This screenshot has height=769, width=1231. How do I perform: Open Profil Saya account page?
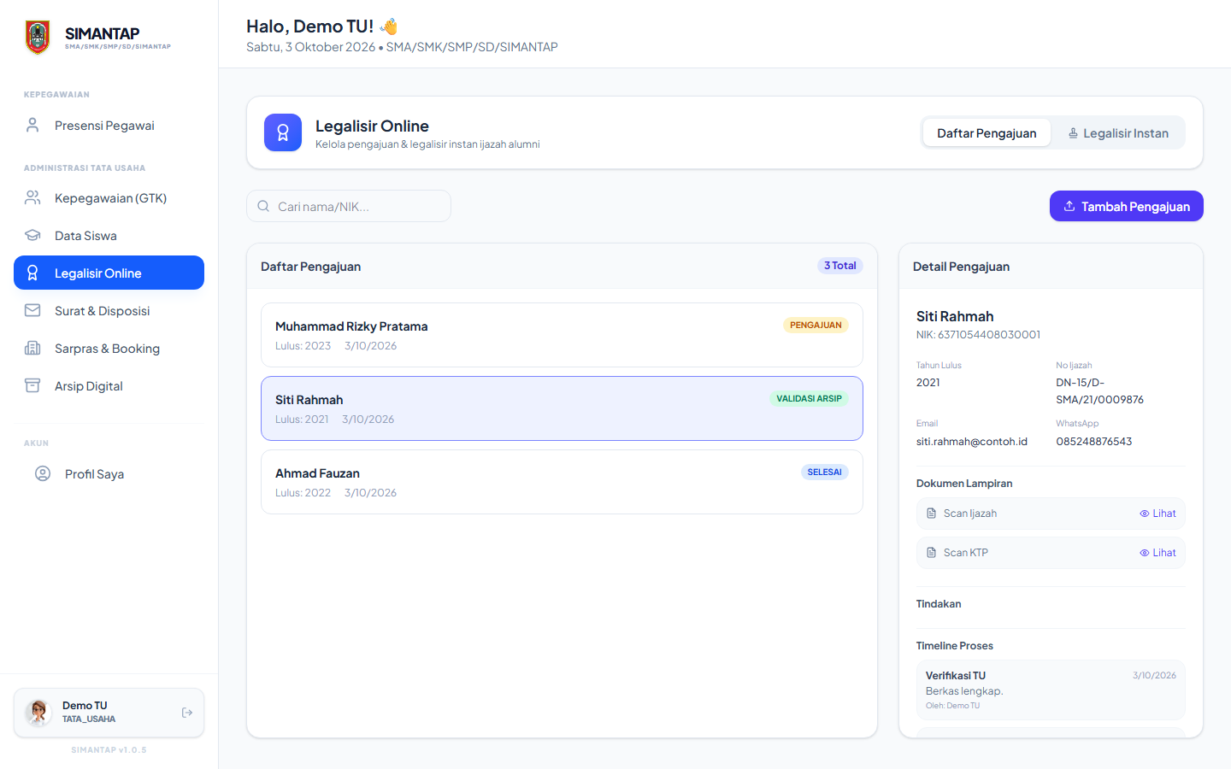tap(109, 474)
